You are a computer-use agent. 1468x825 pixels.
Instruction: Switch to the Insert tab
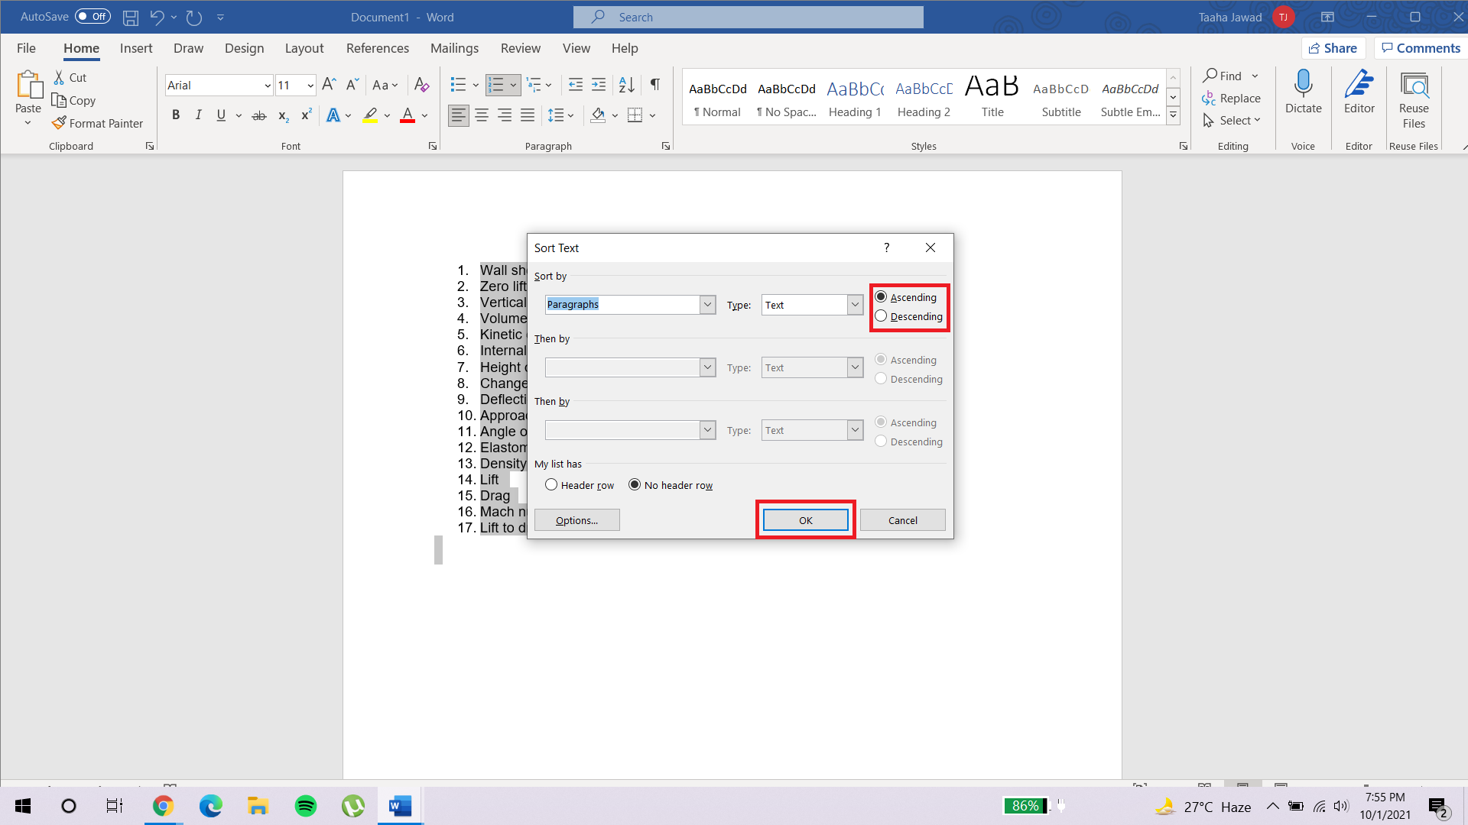click(x=136, y=48)
